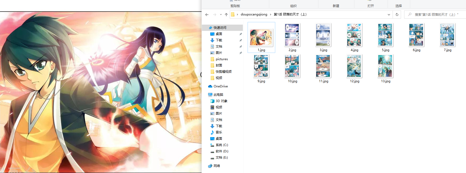Select the 4.jpg thumbnail

pyautogui.click(x=354, y=35)
